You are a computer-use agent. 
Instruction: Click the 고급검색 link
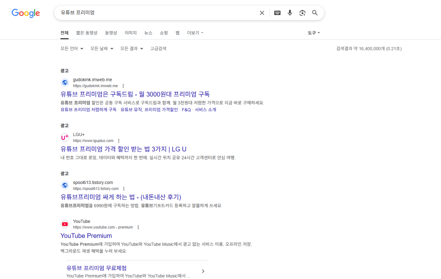[x=158, y=49]
